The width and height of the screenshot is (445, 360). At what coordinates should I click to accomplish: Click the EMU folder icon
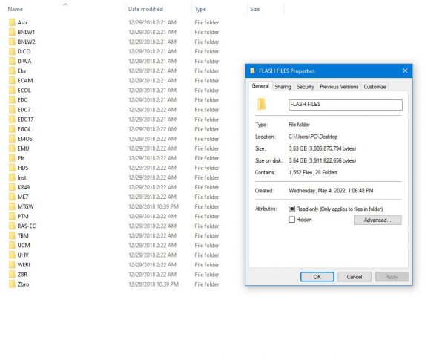[12, 148]
